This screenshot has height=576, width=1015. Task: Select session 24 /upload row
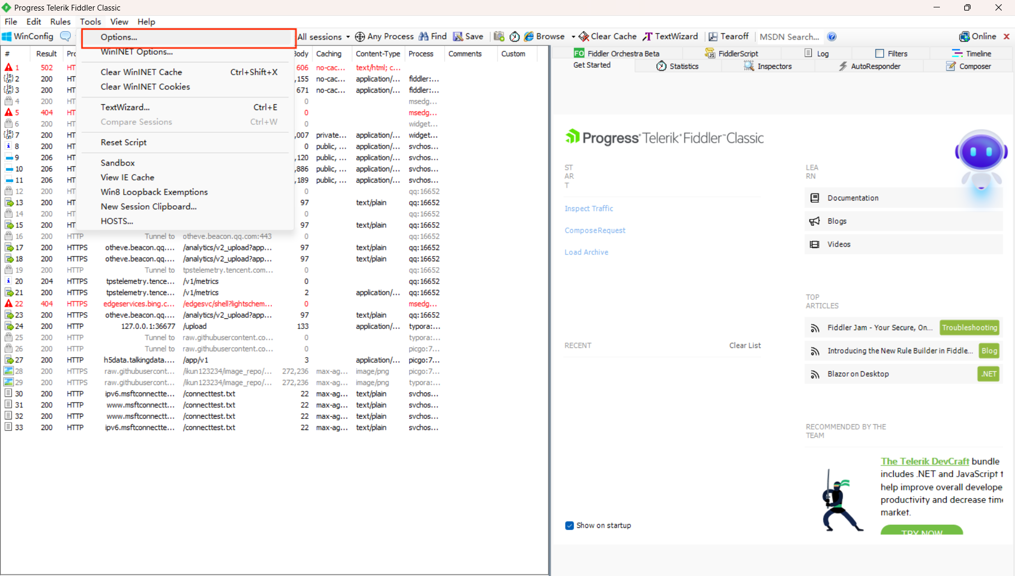tap(222, 326)
